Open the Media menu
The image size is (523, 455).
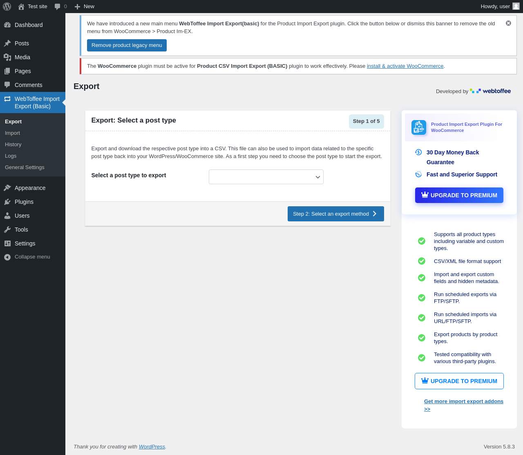33,57
